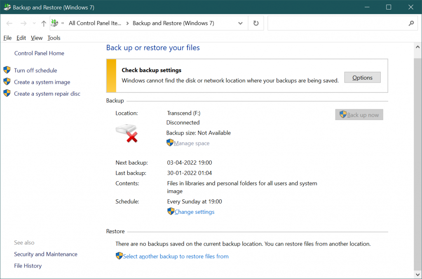The width and height of the screenshot is (422, 279).
Task: Click the shield icon beside Turn off schedule
Action: (x=7, y=70)
